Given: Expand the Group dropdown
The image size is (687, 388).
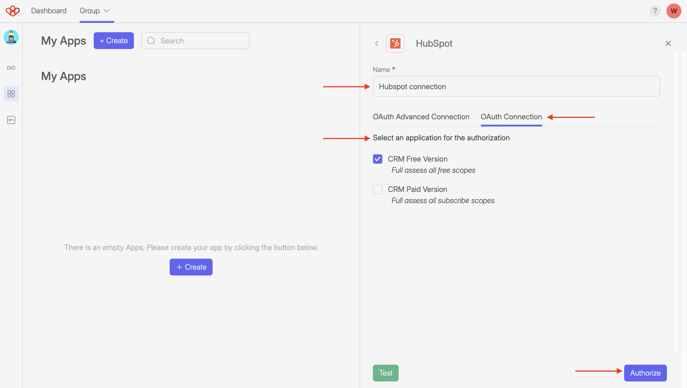Looking at the screenshot, I should point(94,11).
